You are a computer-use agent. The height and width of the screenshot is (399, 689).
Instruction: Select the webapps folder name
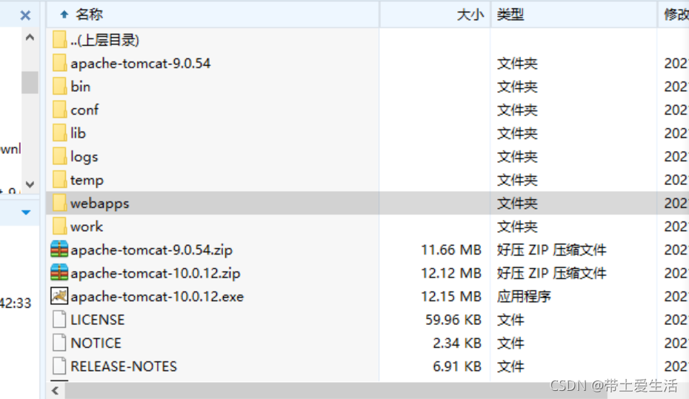(x=100, y=204)
